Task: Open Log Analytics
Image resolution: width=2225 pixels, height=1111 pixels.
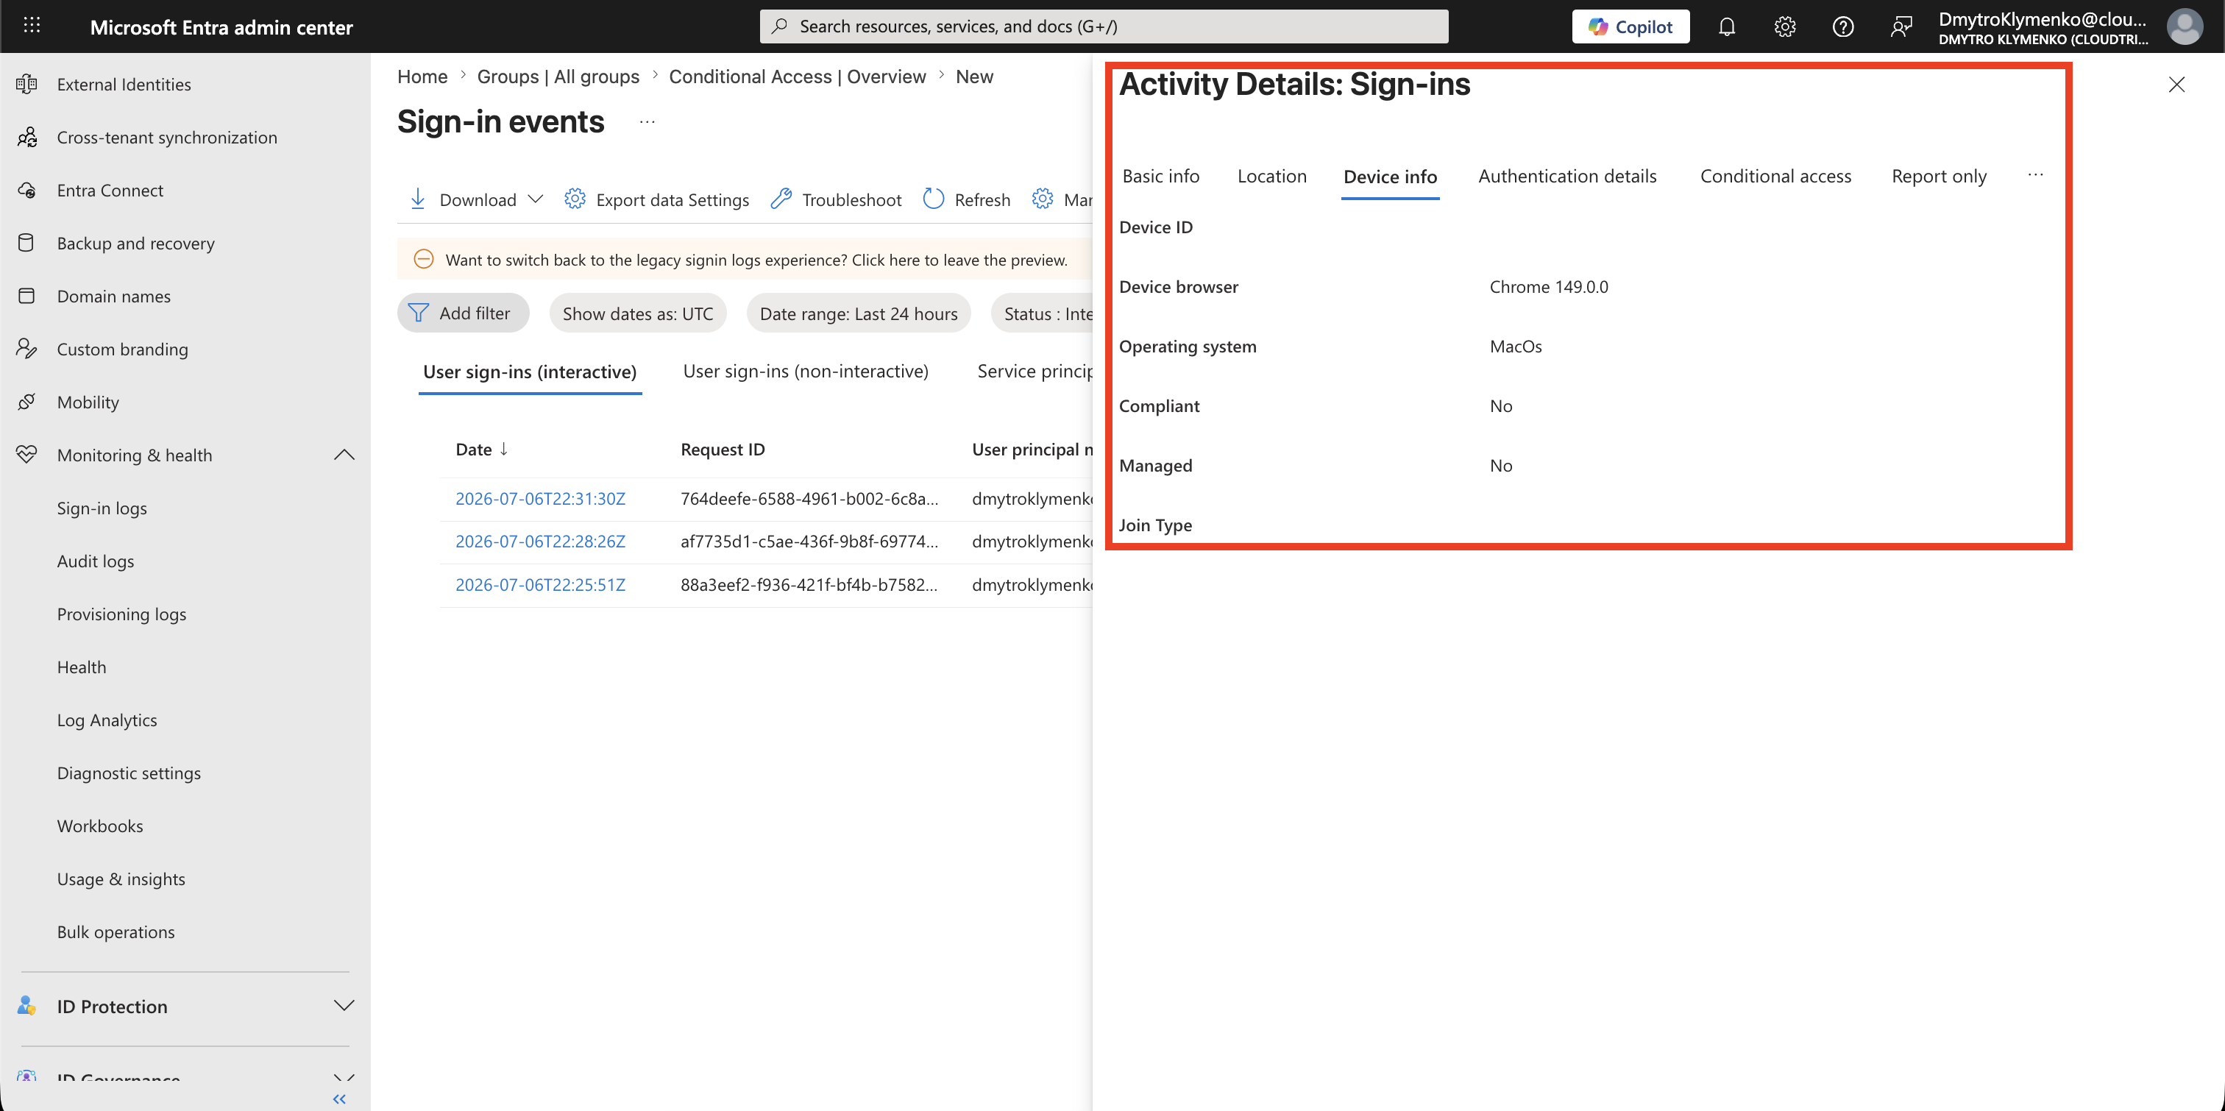Action: coord(106,720)
